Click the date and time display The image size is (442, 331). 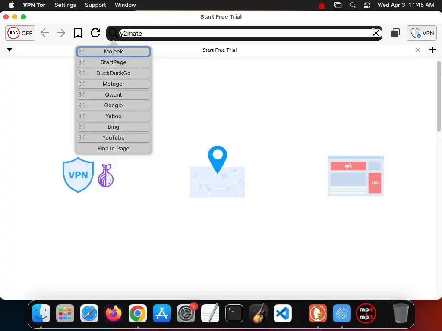(x=406, y=5)
